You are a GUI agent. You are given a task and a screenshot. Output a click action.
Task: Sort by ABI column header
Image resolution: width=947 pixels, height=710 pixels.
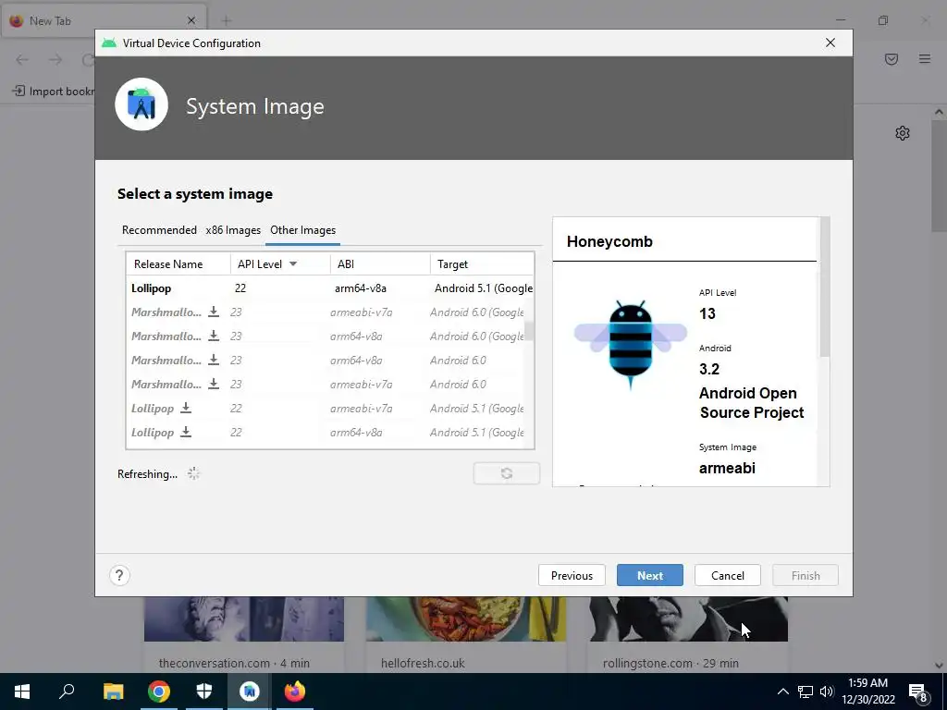[380, 263]
